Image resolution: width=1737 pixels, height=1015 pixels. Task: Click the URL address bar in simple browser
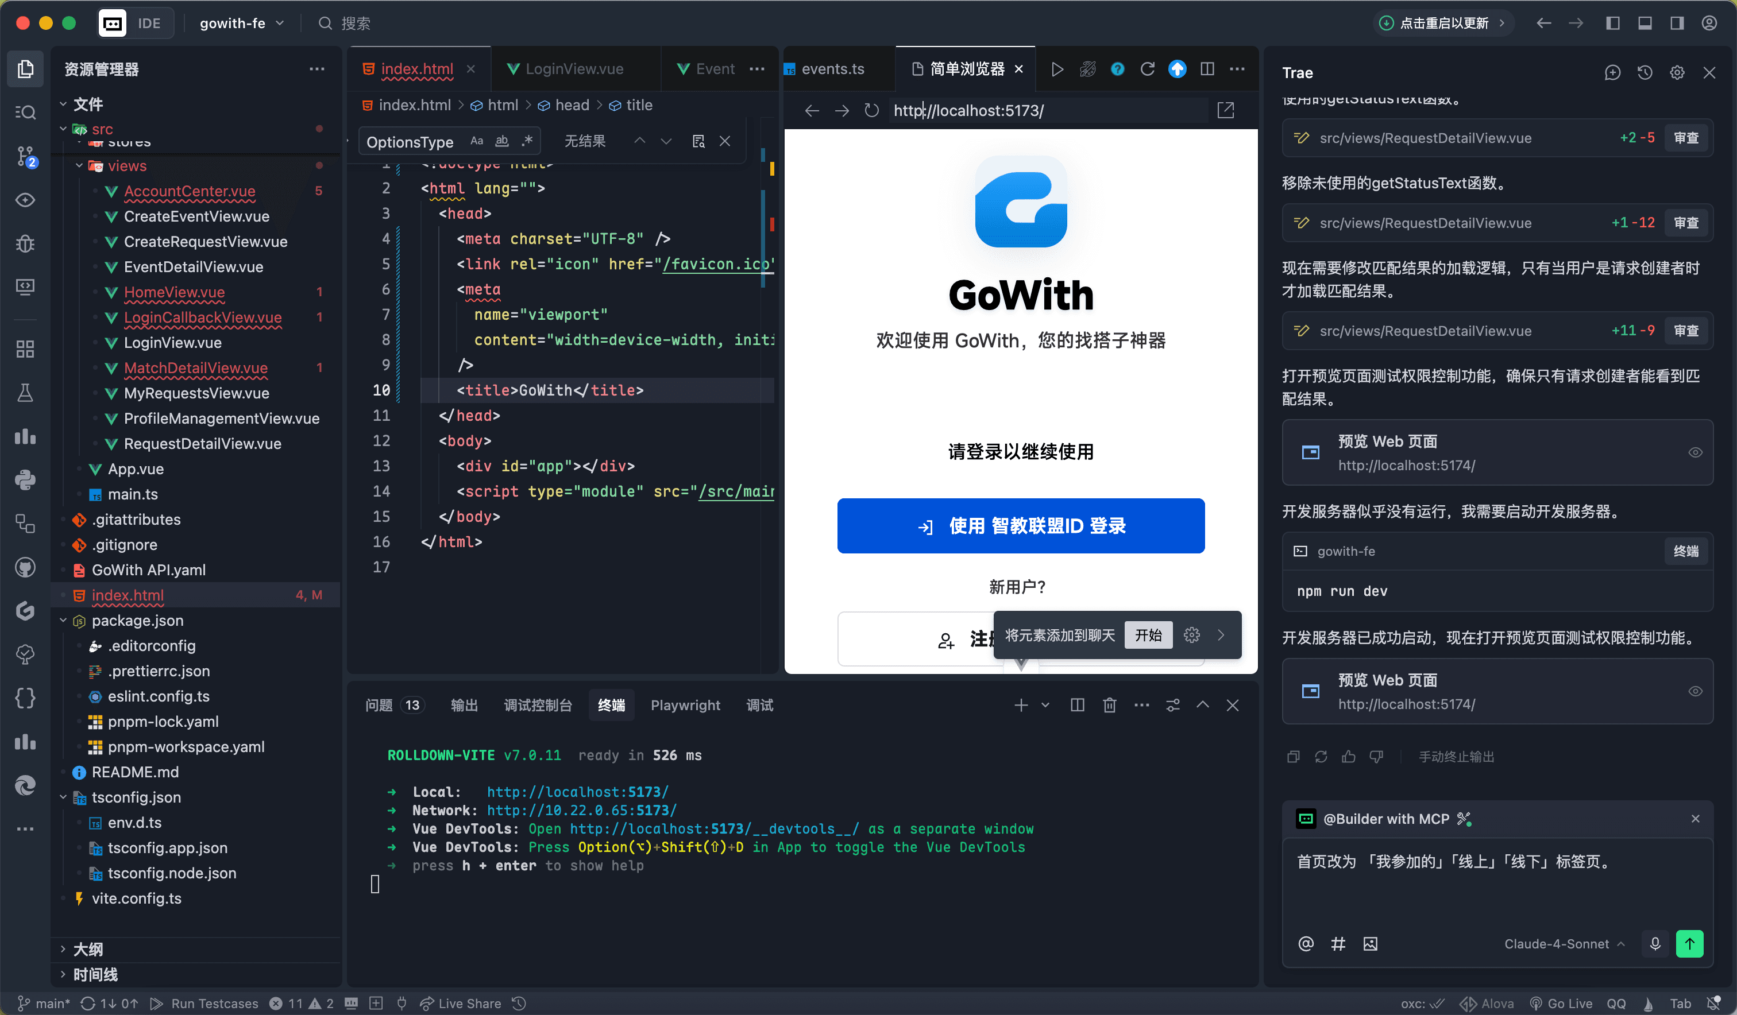coord(1048,110)
